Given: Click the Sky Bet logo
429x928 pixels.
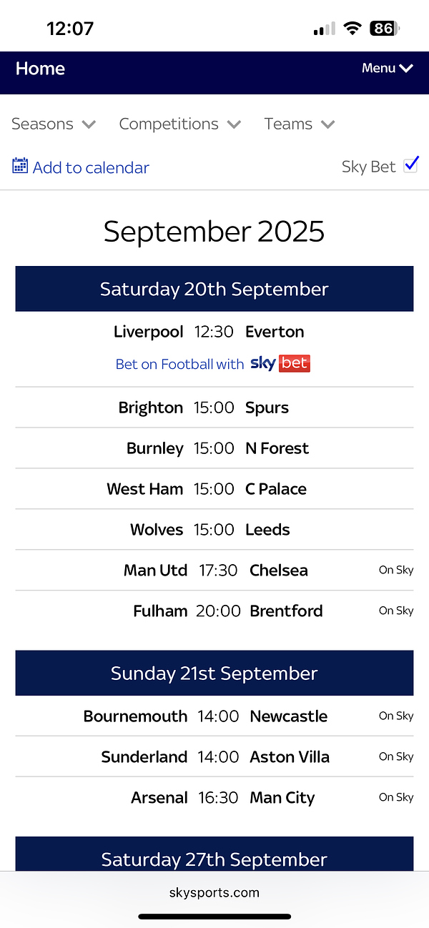Looking at the screenshot, I should (280, 363).
